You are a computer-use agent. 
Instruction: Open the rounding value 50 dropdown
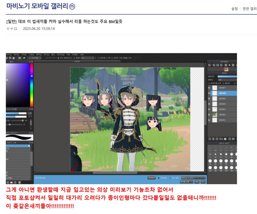(x=88, y=58)
